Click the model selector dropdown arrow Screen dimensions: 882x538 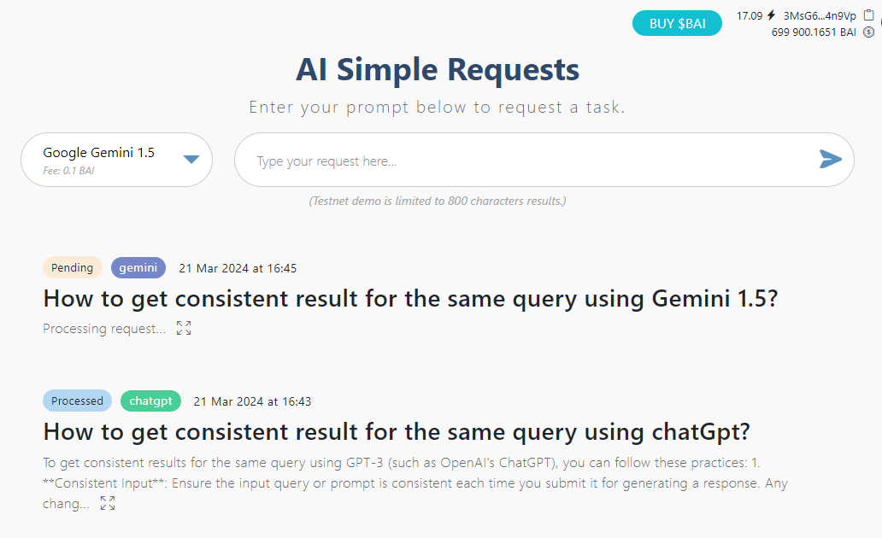click(x=191, y=159)
